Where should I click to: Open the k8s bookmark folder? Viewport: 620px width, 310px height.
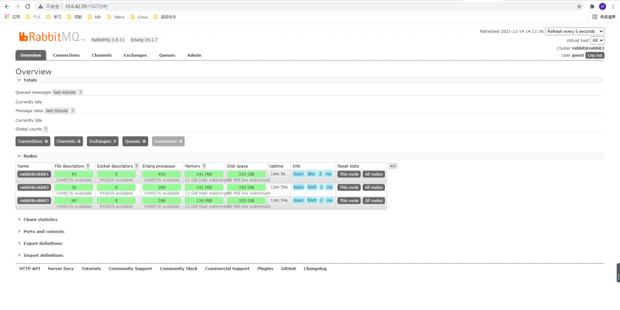tap(94, 17)
